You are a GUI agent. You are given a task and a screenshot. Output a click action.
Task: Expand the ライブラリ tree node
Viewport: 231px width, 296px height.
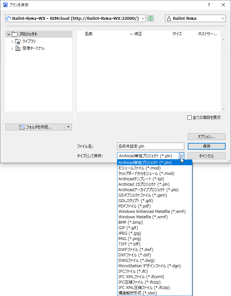[12, 42]
